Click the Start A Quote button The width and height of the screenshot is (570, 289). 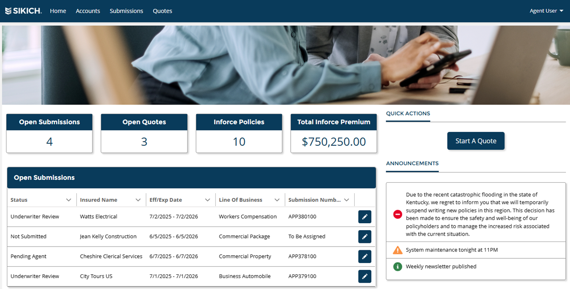tap(475, 141)
